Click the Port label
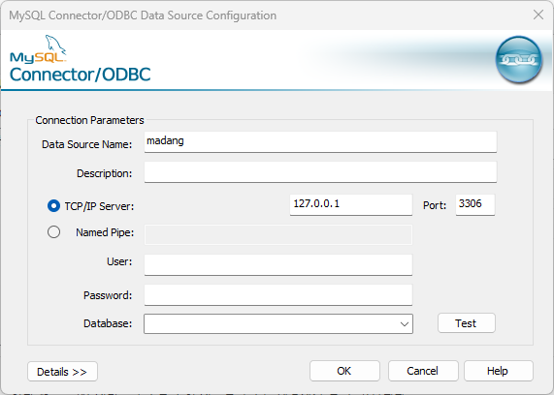This screenshot has width=554, height=395. click(435, 205)
